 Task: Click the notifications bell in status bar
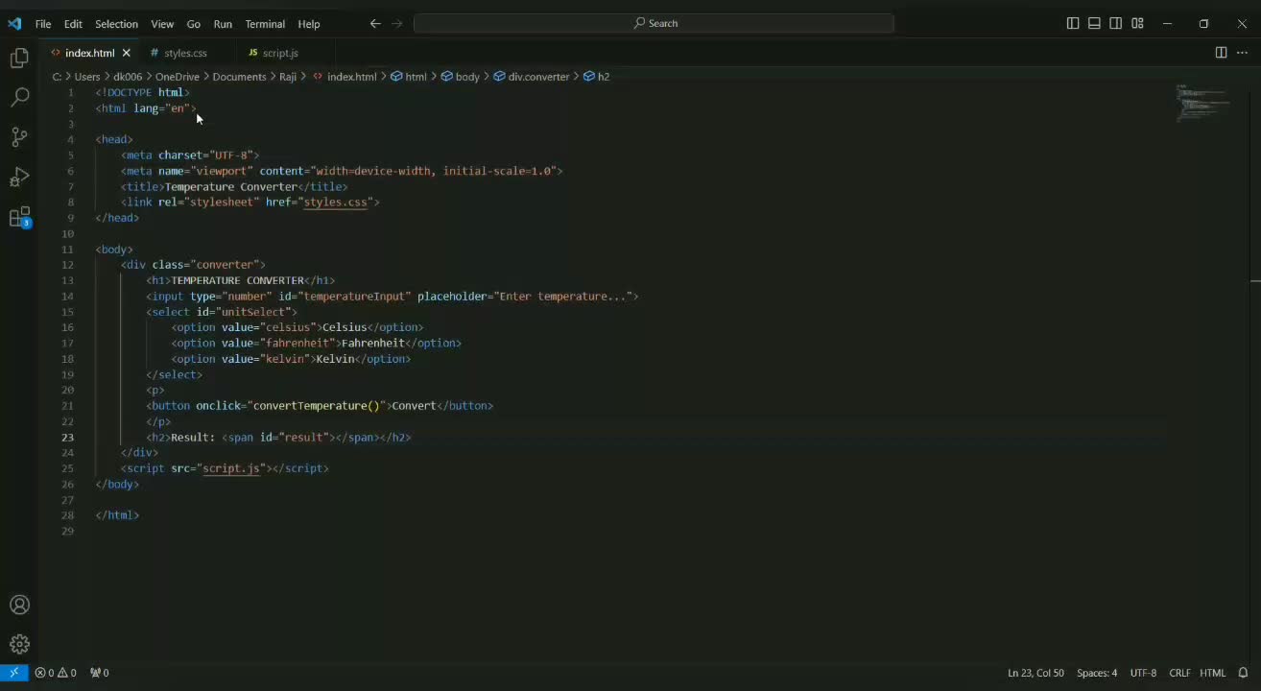pos(1243,673)
